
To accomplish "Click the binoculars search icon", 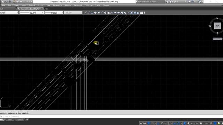I will [167, 2].
